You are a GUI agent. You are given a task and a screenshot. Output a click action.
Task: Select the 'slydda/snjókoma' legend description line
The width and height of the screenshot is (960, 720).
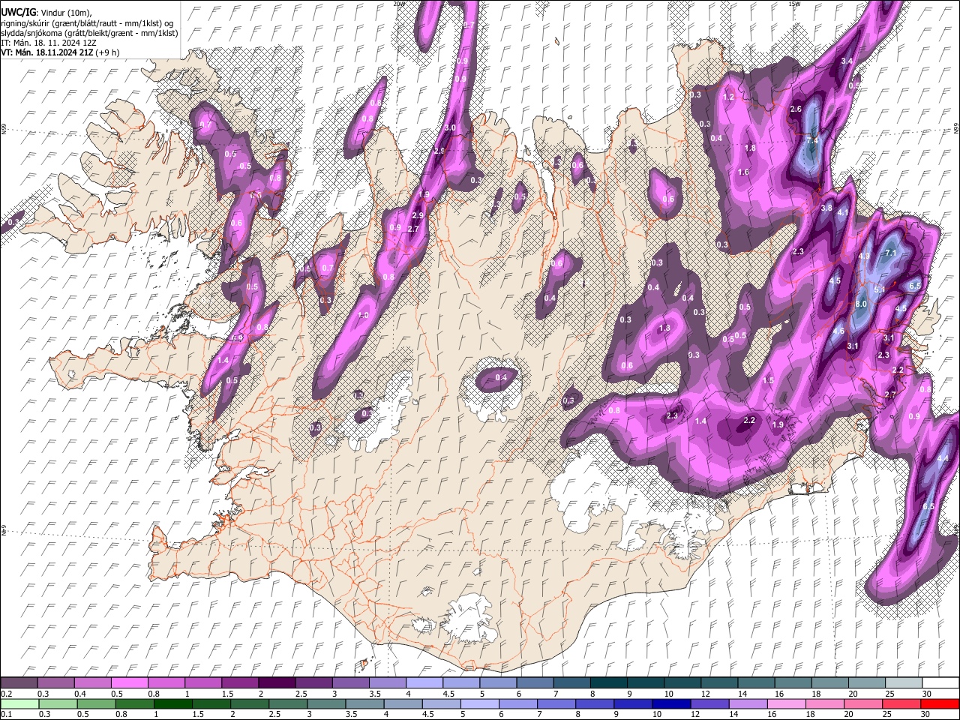89,33
